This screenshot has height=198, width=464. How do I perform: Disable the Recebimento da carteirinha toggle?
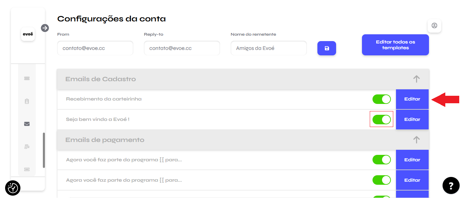coord(382,99)
